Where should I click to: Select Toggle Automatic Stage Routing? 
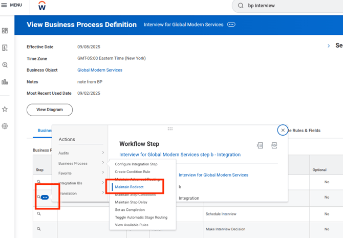click(141, 218)
